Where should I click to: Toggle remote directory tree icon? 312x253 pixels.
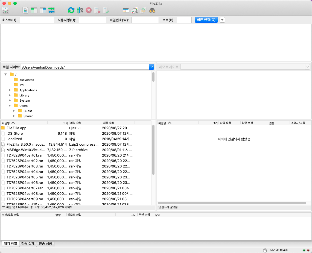click(43, 10)
